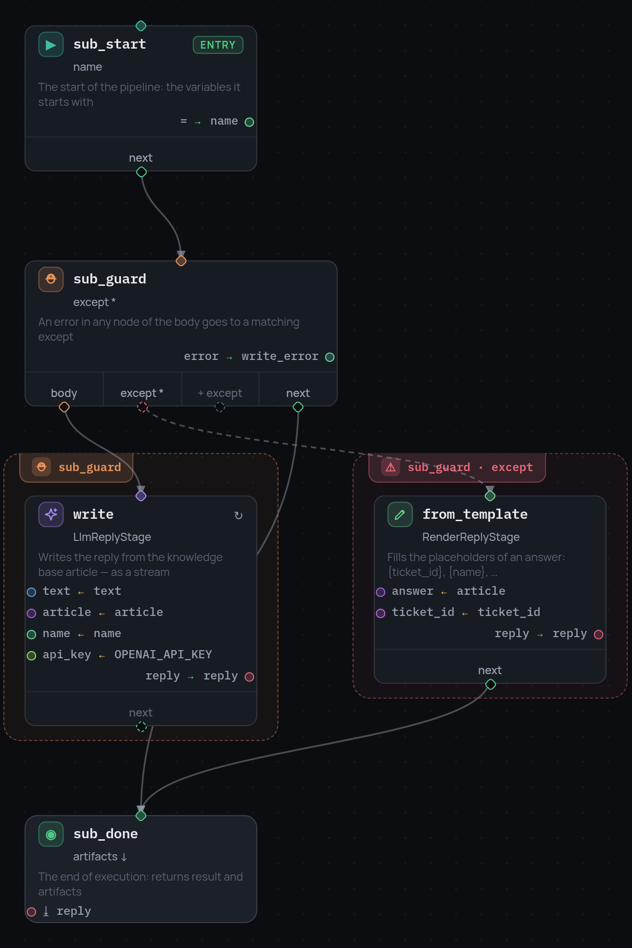Image resolution: width=632 pixels, height=948 pixels.
Task: Click the sub_guard node helmet icon
Action: [51, 280]
